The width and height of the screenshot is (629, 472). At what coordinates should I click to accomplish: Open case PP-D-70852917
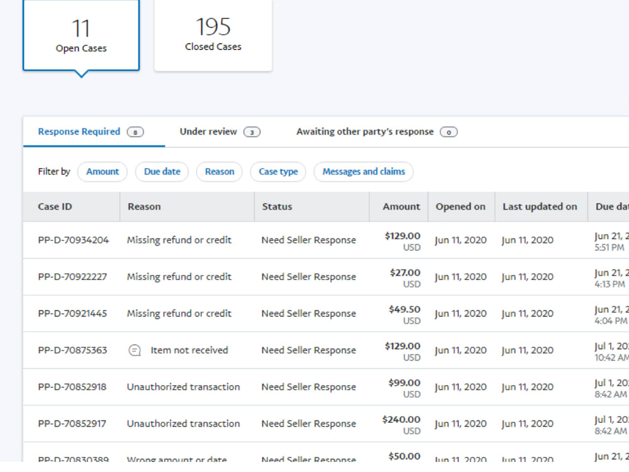72,424
